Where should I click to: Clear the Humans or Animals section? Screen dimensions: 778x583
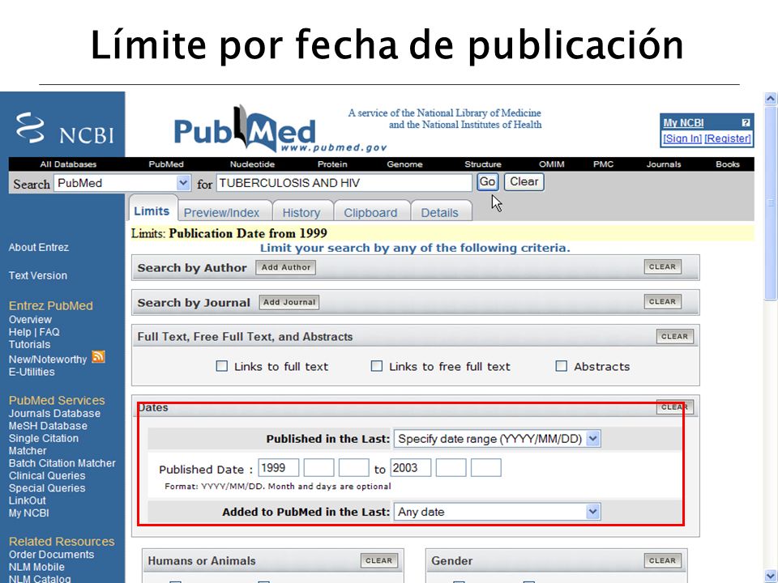point(379,560)
